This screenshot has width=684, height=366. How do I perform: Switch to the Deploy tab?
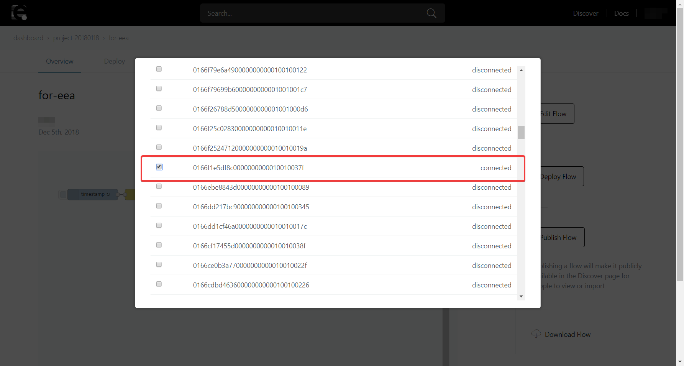pos(114,61)
